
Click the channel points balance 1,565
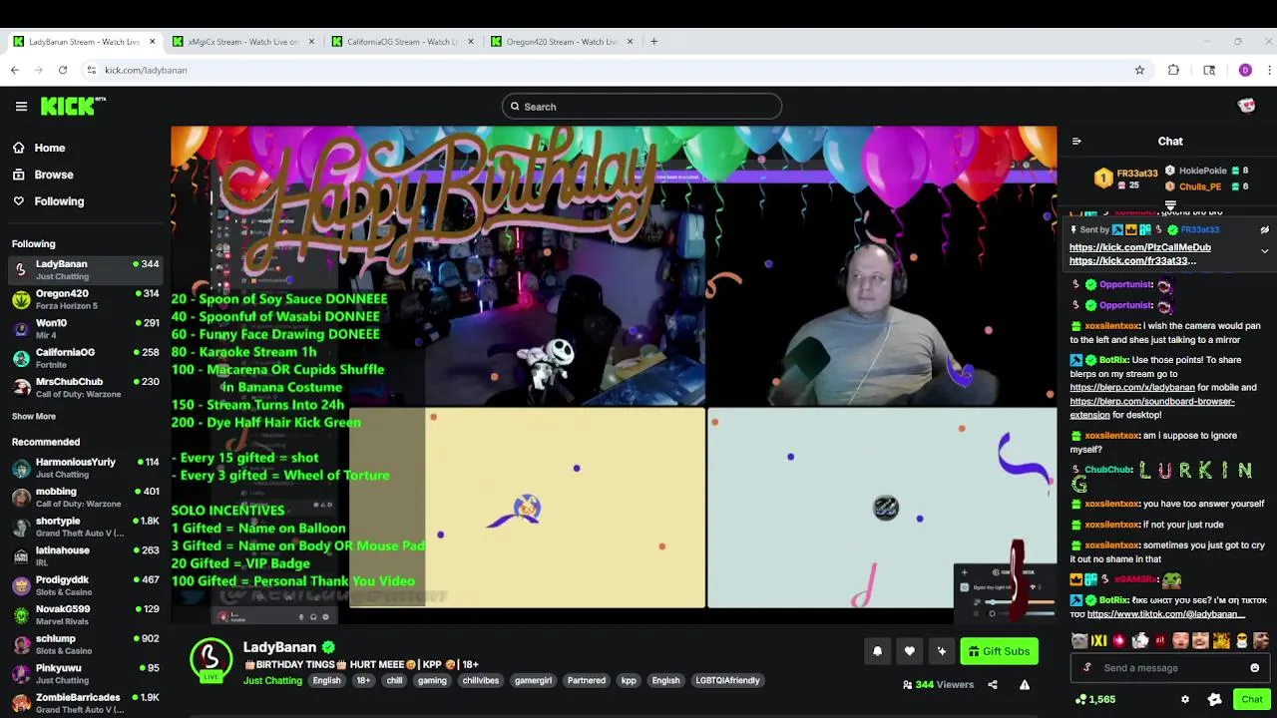click(x=1094, y=700)
